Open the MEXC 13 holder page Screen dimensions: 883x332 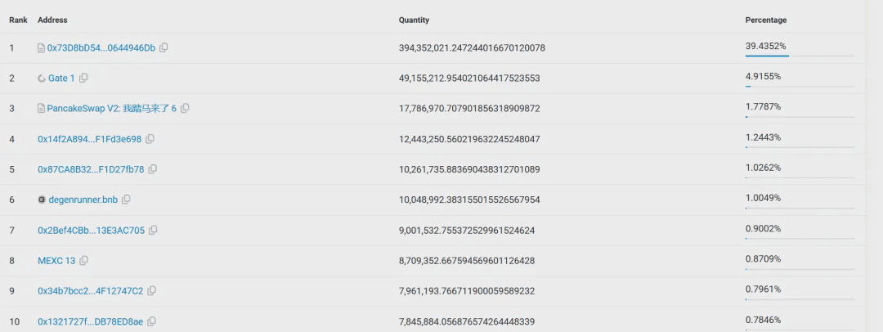pos(56,261)
